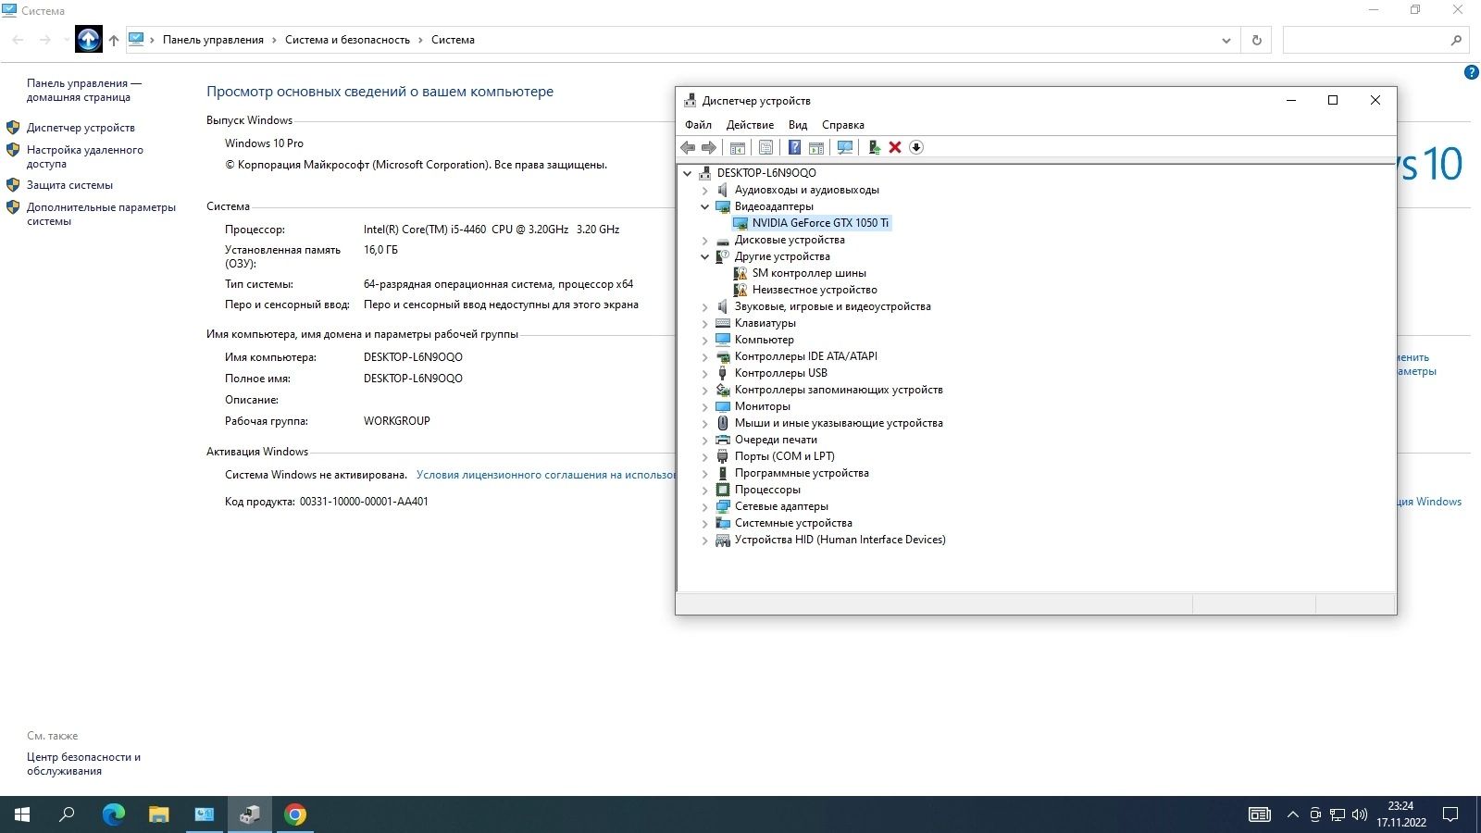Click the SM bus controller warning icon
Viewport: 1481px width, 833px height.
coord(740,273)
